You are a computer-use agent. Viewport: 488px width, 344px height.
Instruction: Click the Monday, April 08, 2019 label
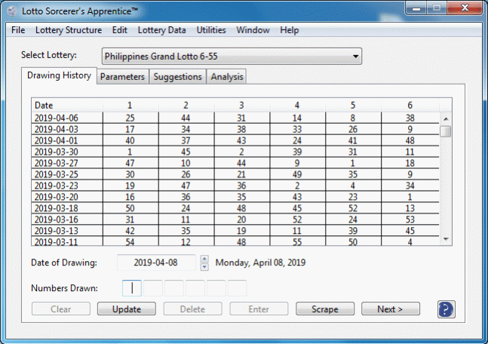tap(260, 263)
